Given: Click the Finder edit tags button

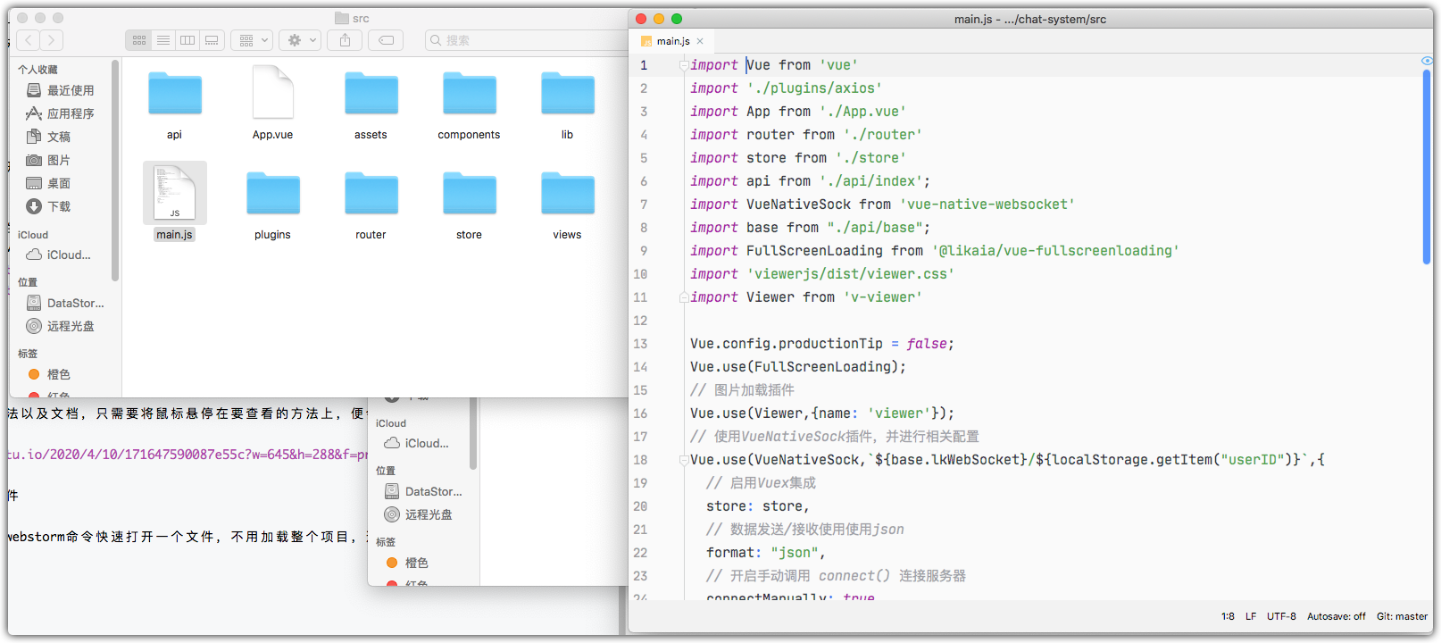Looking at the screenshot, I should (387, 40).
